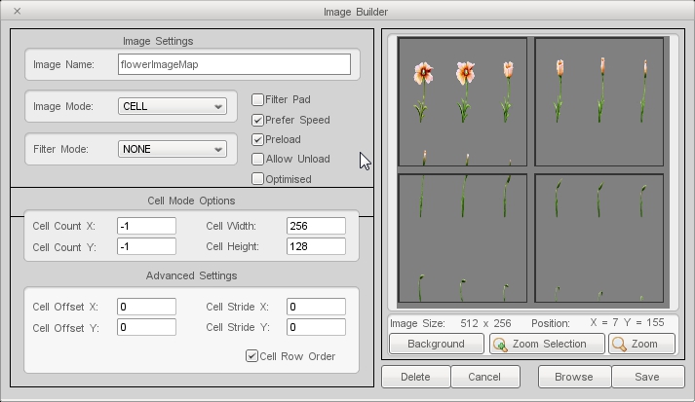Click the Advanced Settings heading
This screenshot has width=695, height=402.
[191, 275]
